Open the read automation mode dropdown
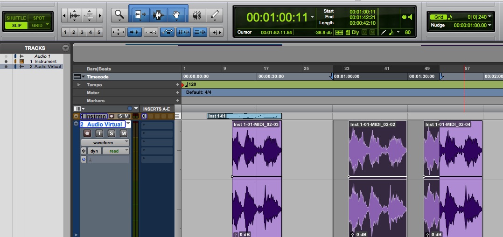 click(x=116, y=151)
